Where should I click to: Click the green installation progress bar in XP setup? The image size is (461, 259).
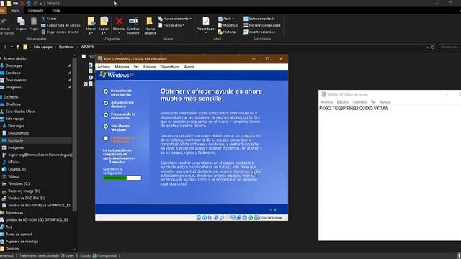122,178
